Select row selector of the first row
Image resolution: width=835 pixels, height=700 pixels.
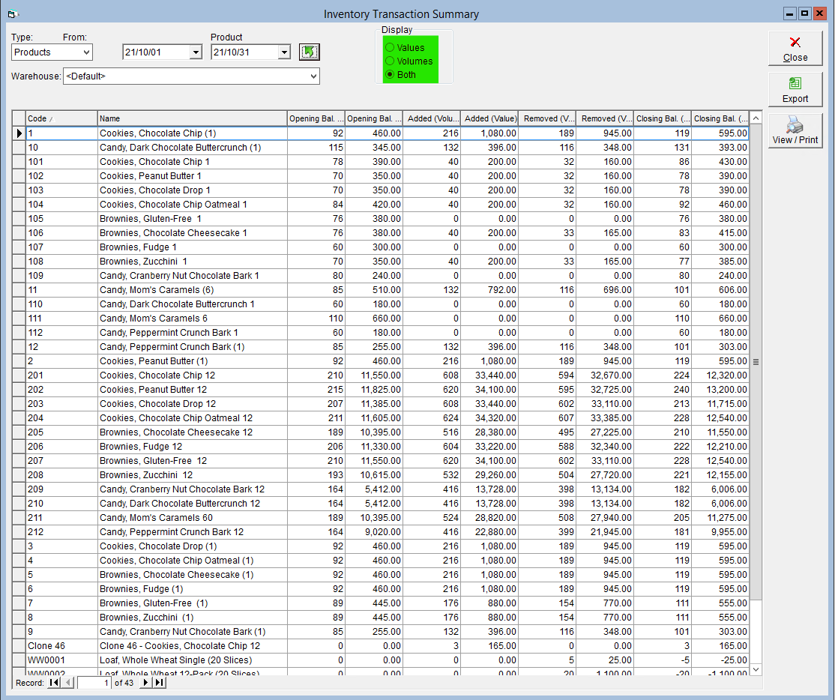[19, 133]
